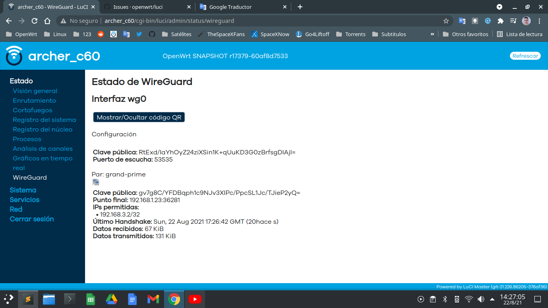This screenshot has width=548, height=308.
Task: Open Google Docs from the taskbar
Action: tap(132, 299)
